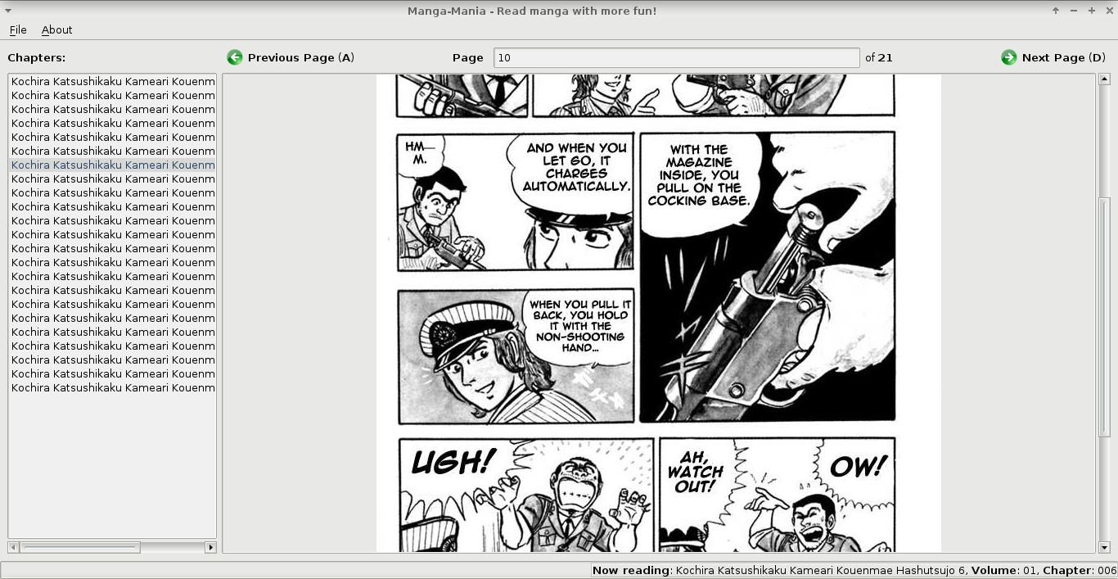This screenshot has width=1118, height=579.
Task: Click up arrow of manga page vertical scrollbar
Action: click(1104, 79)
